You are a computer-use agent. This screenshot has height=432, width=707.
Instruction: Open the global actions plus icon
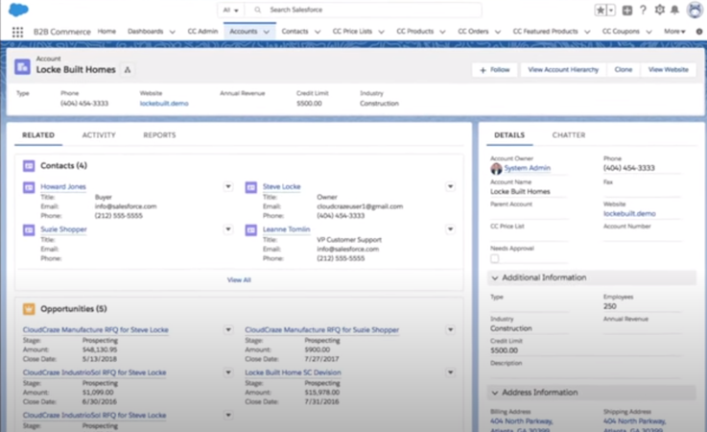[626, 11]
